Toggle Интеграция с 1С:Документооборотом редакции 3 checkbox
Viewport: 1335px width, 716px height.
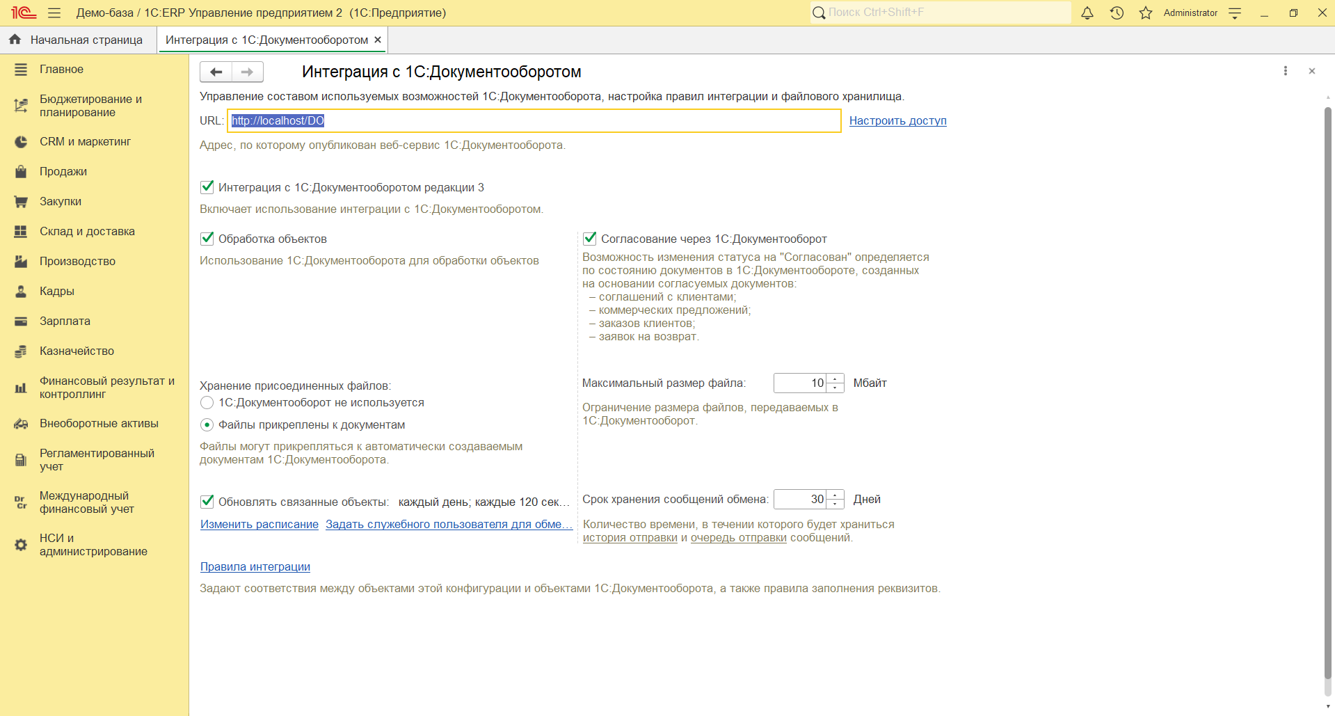[207, 187]
